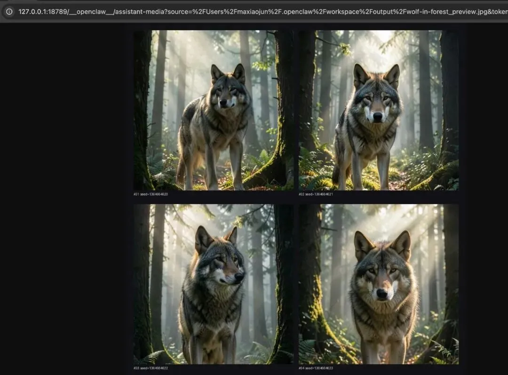Viewport: 508px width, 375px height.
Task: Open wolf image #04 close-up portrait
Action: 378,284
